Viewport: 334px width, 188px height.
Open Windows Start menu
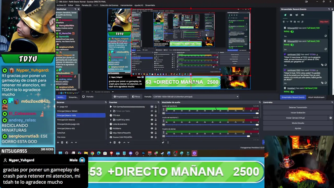pyautogui.click(x=60, y=153)
